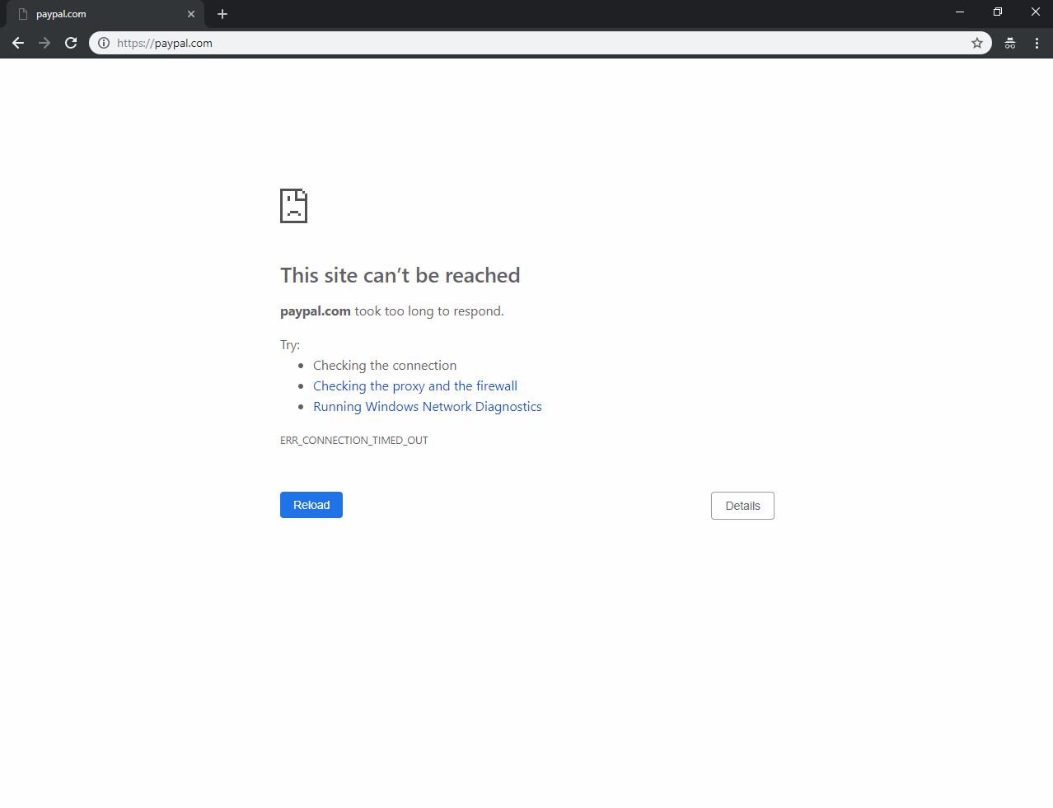Restore down the browser window
This screenshot has height=808, width=1053.
[x=998, y=12]
